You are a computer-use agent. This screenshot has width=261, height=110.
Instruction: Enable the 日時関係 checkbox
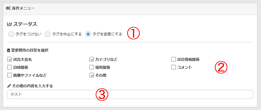tap(10, 67)
